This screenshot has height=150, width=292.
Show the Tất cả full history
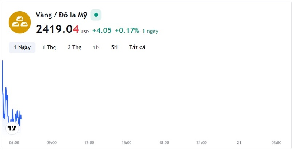tap(137, 48)
